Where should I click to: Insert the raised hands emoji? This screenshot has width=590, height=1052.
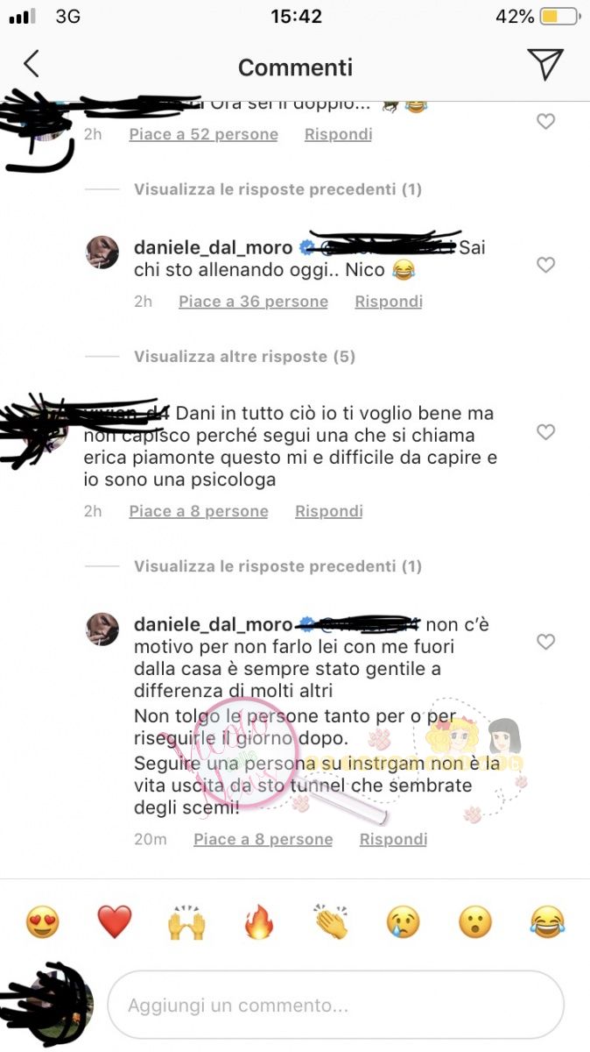click(186, 923)
